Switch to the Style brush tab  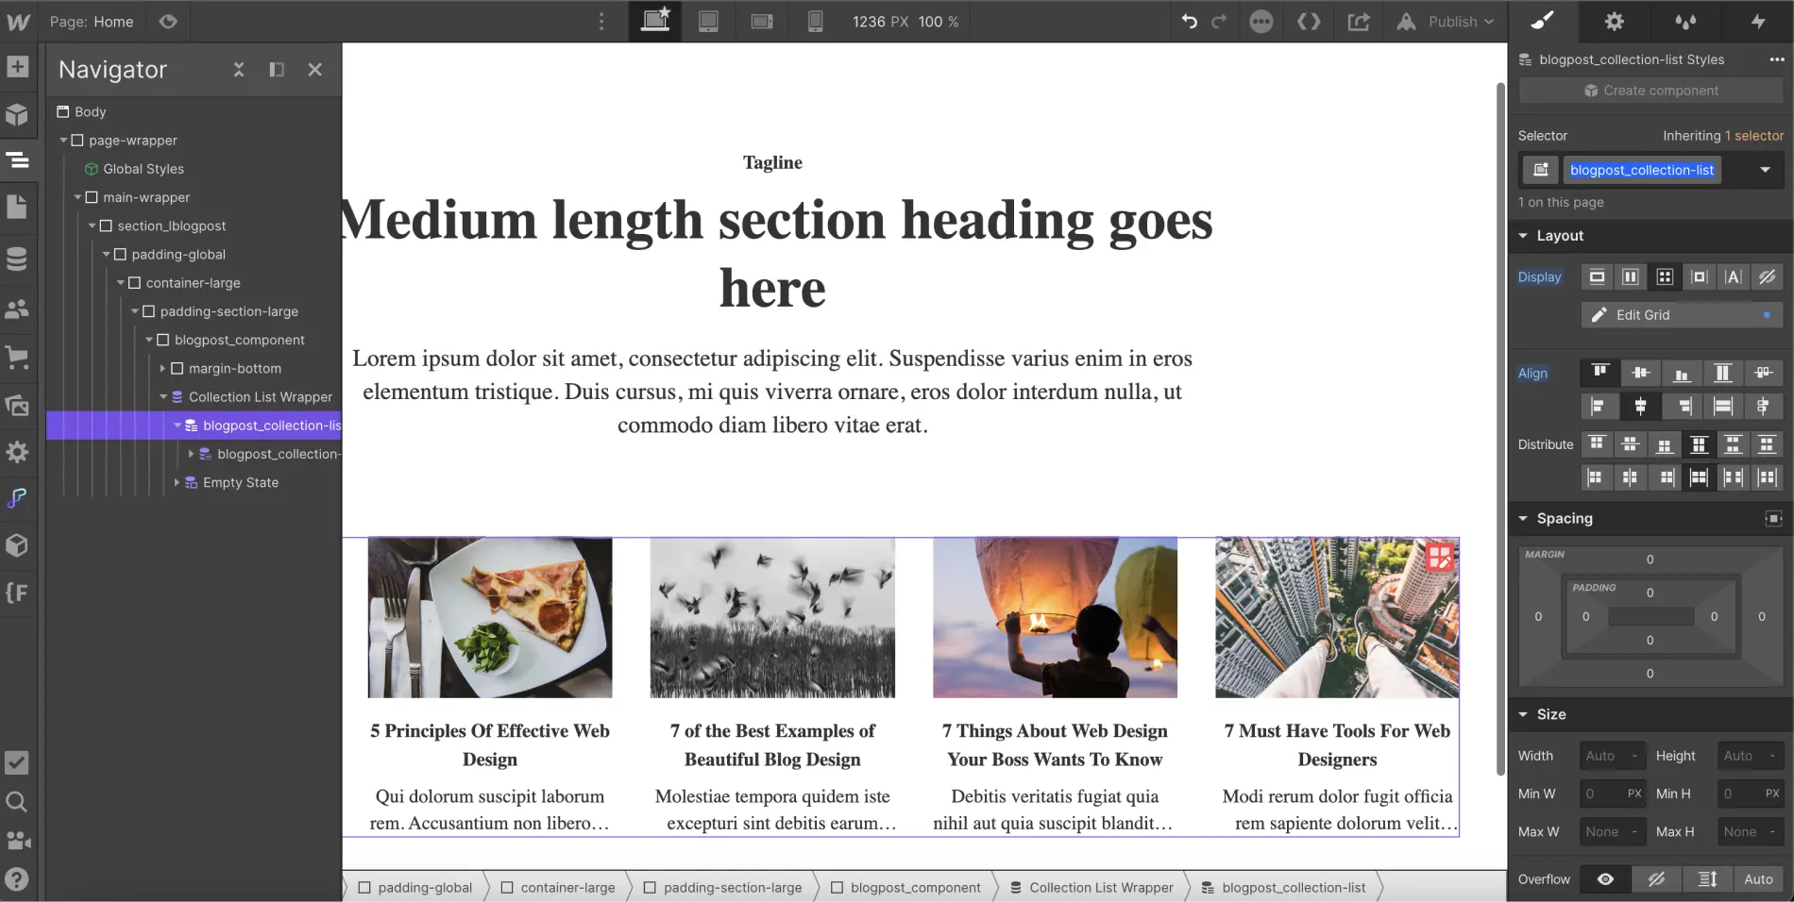pos(1543,22)
